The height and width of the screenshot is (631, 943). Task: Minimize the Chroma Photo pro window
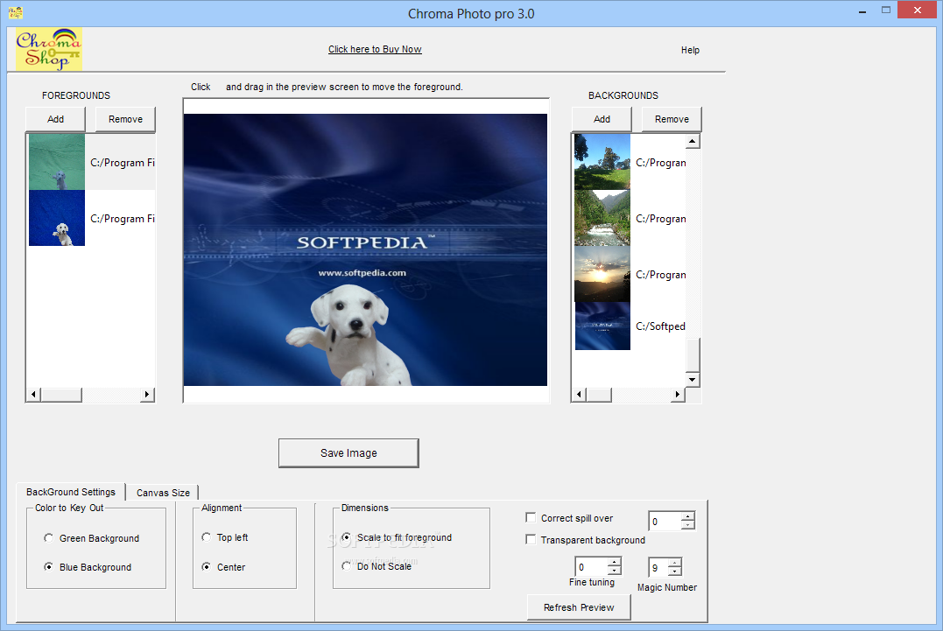pos(862,11)
